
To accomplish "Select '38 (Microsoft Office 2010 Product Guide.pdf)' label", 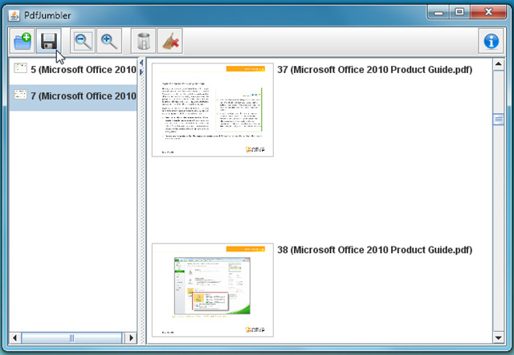I will click(x=375, y=250).
